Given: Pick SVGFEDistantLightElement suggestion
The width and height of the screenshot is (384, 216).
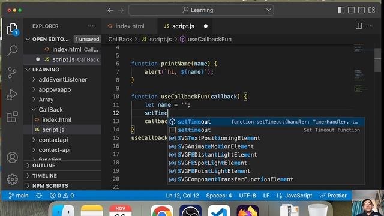Looking at the screenshot, I should tap(266, 155).
